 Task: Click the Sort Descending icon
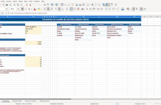pos(69,5)
